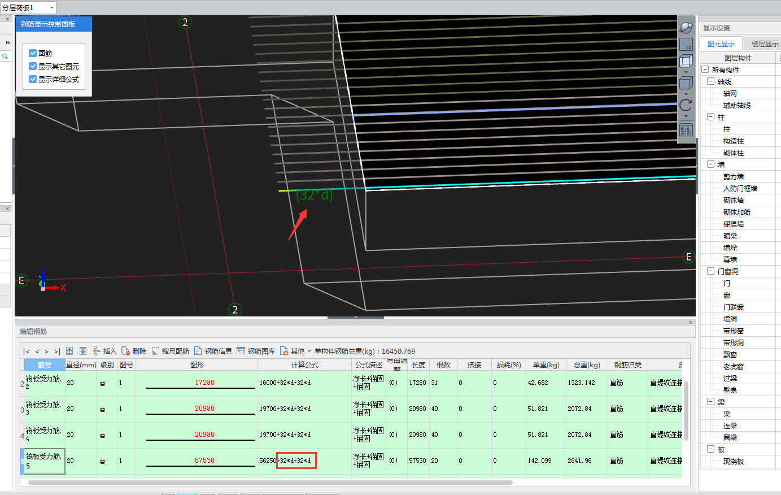Toggle the 显示详细公式 checkbox
Image resolution: width=781 pixels, height=495 pixels.
coord(33,79)
